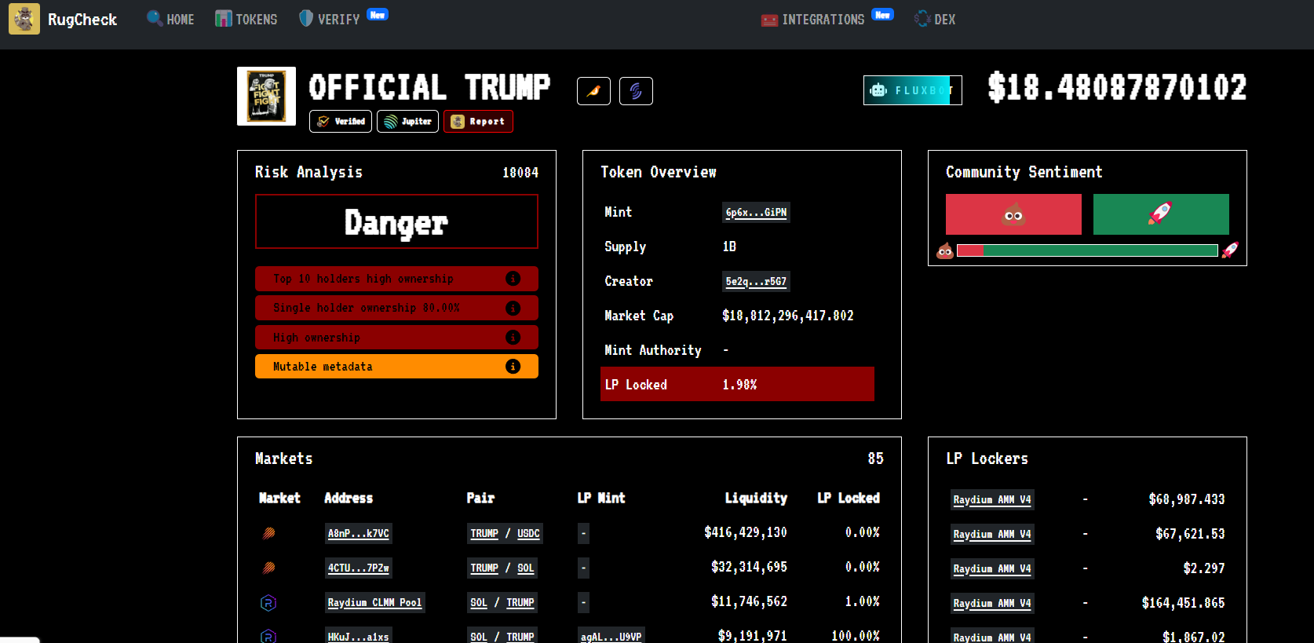Click the liquidity value $32,314,695
Screen dimensions: 1314x643
[749, 567]
